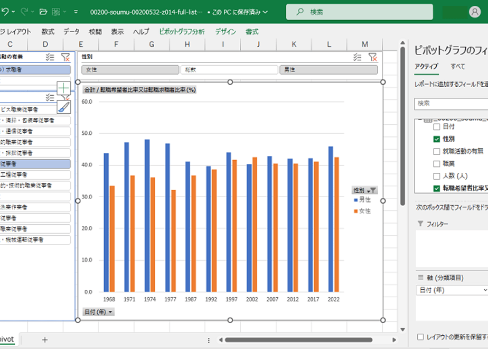Uncheck the 転職希望者比率 field checkbox

(436, 188)
